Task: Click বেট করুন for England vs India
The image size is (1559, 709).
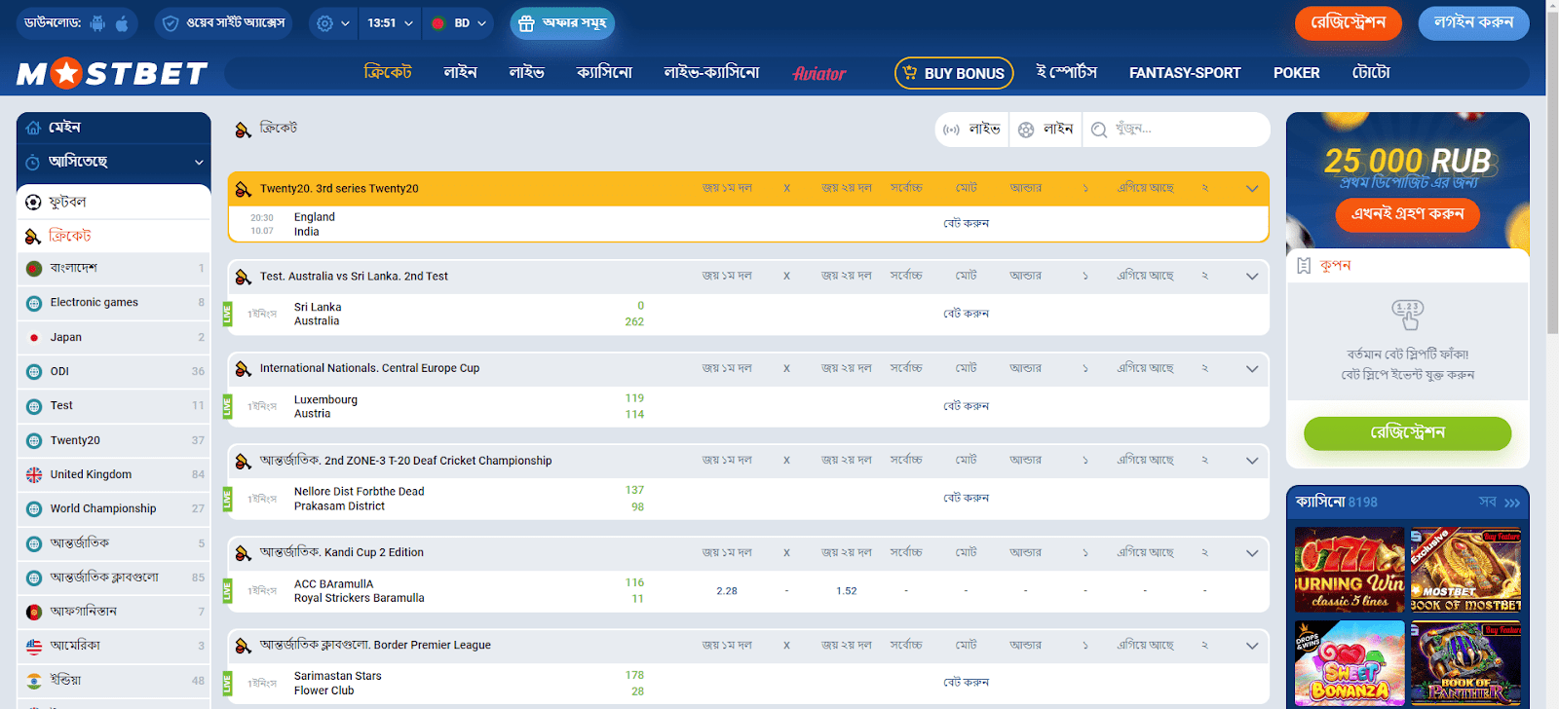Action: (966, 224)
